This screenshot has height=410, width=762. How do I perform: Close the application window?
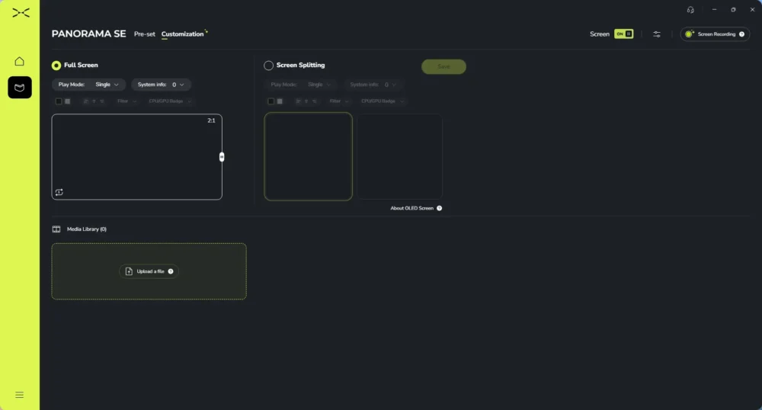coord(752,10)
